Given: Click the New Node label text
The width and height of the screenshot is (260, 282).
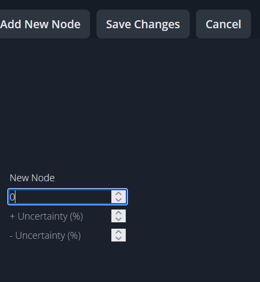Looking at the screenshot, I should click(32, 178).
